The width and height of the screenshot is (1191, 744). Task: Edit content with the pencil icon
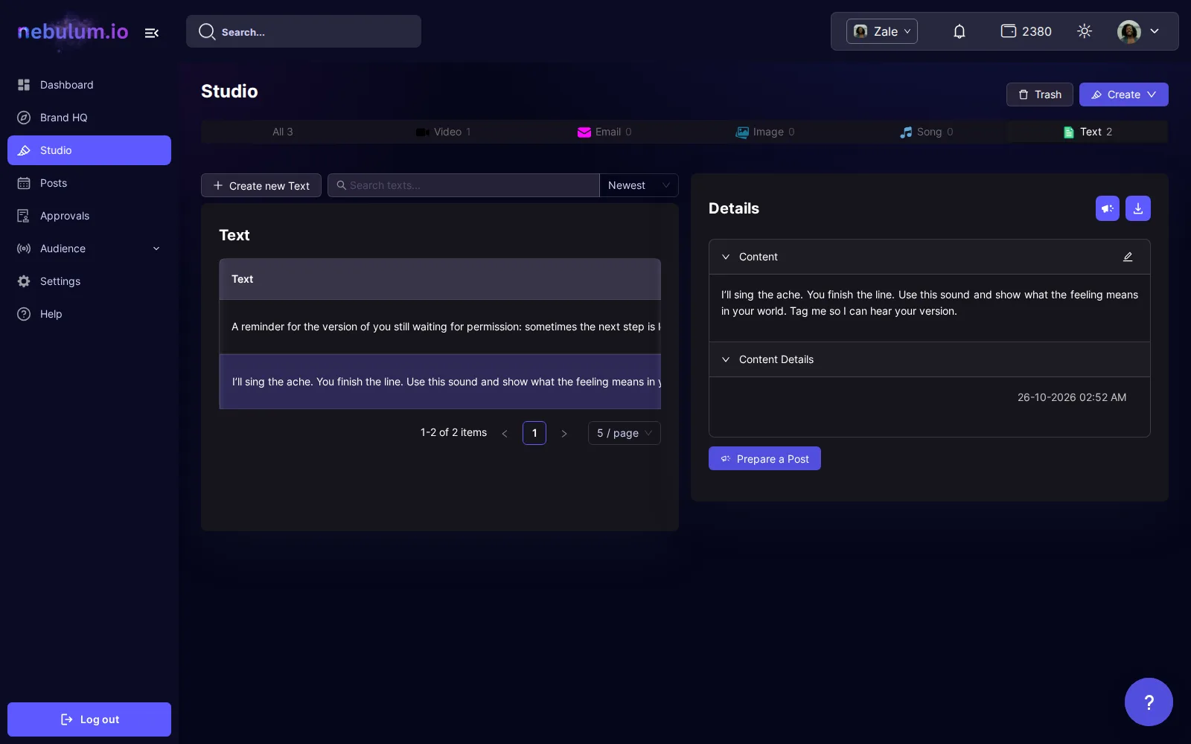coord(1128,257)
